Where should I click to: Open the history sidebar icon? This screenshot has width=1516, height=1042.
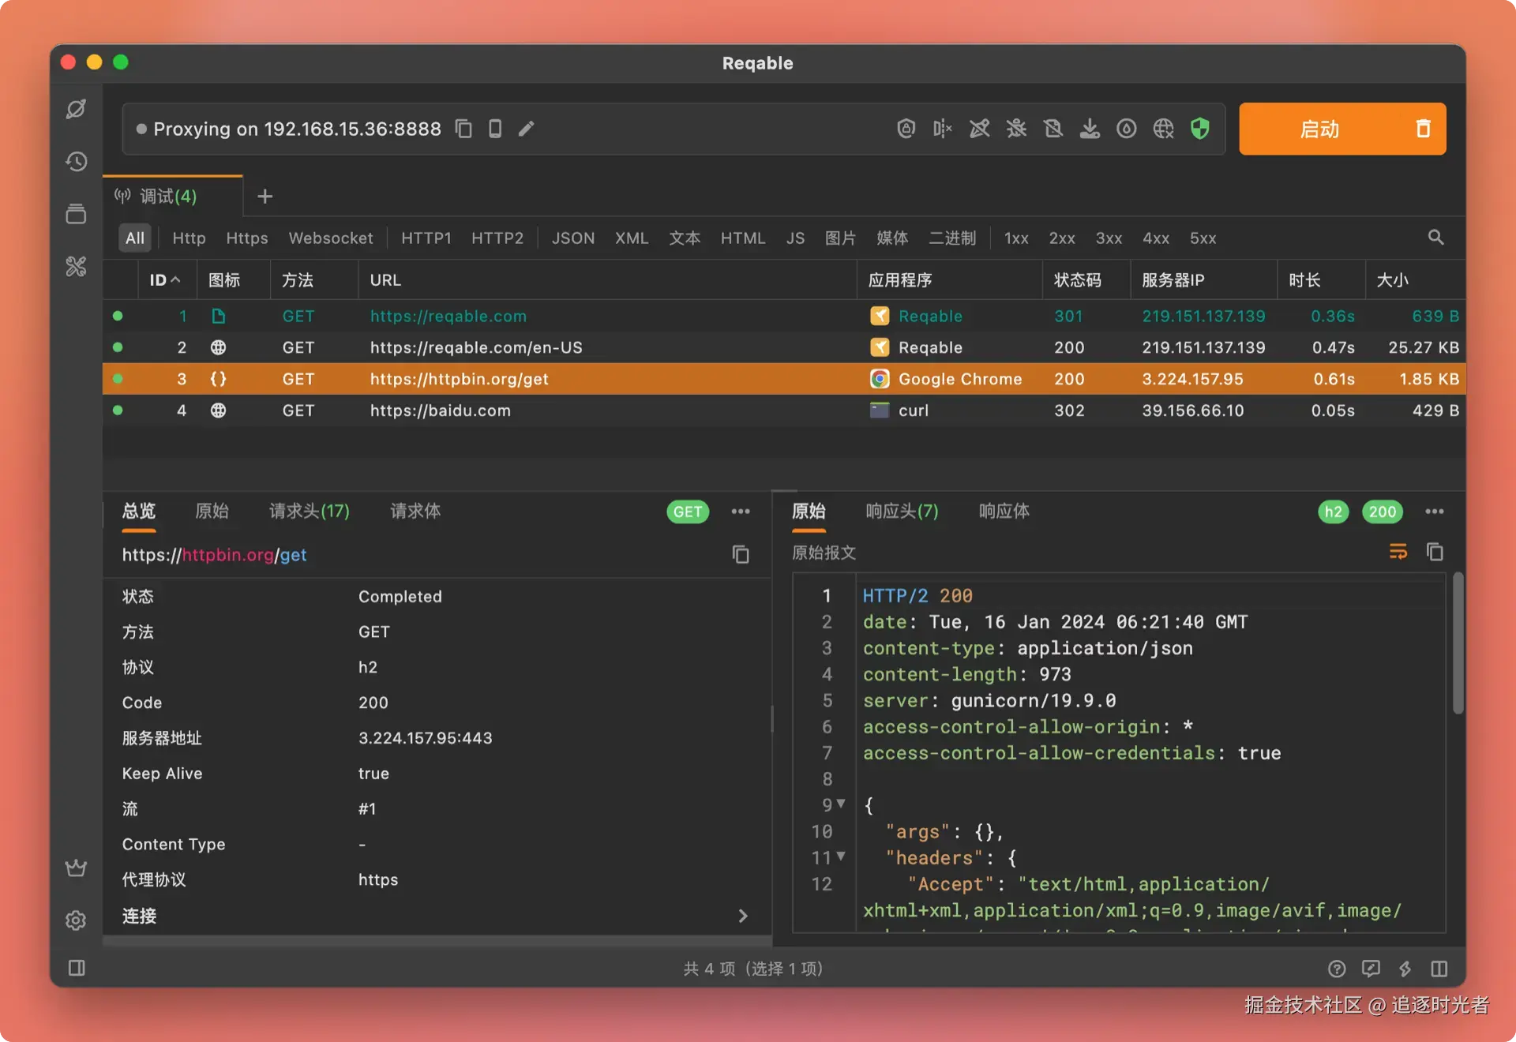point(77,162)
